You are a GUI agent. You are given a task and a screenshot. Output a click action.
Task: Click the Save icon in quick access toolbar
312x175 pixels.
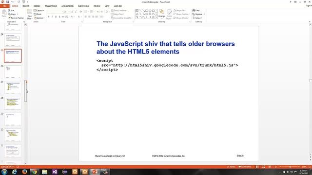click(x=8, y=2)
